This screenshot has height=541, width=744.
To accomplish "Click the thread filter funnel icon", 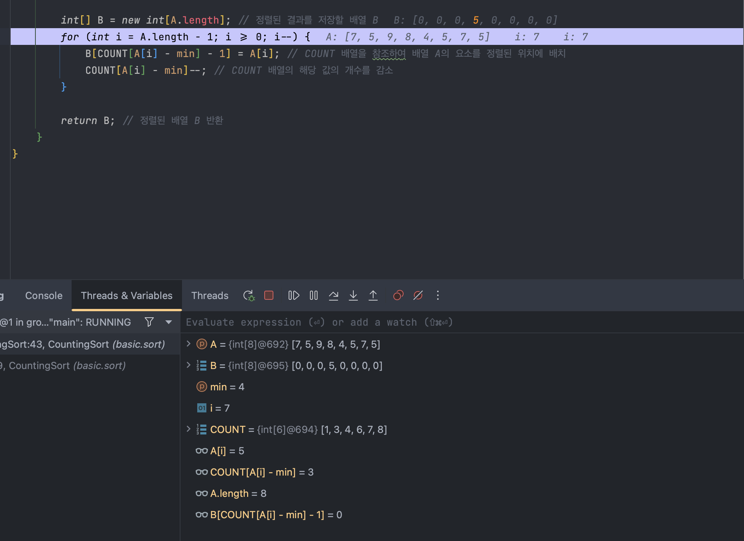I will pyautogui.click(x=149, y=322).
